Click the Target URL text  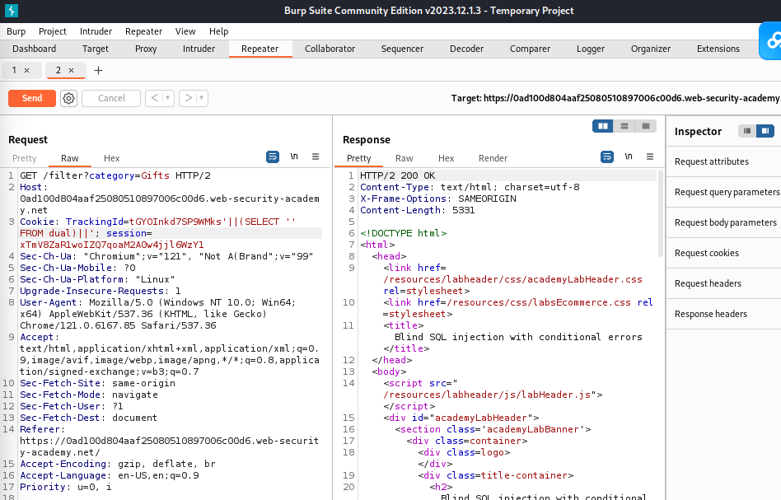(x=616, y=98)
